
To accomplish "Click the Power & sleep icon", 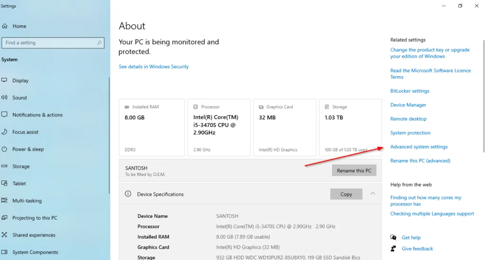I will tap(4, 149).
